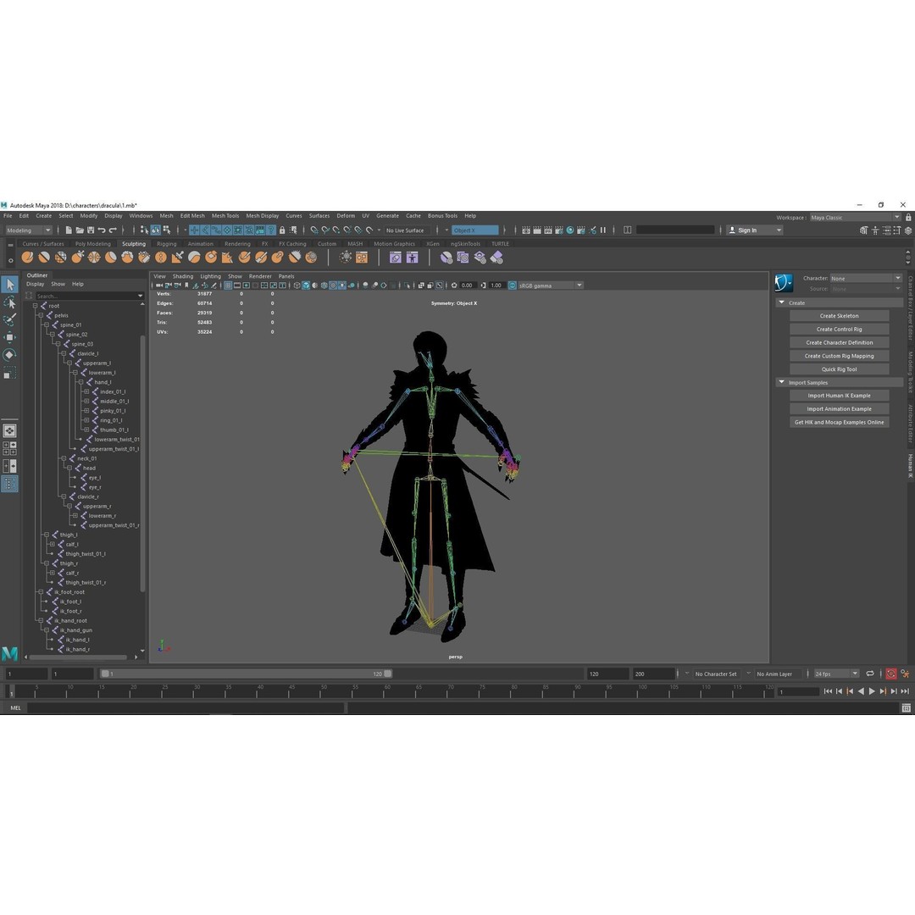Image resolution: width=915 pixels, height=915 pixels.
Task: Toggle timeline loop playback mode
Action: pos(869,674)
